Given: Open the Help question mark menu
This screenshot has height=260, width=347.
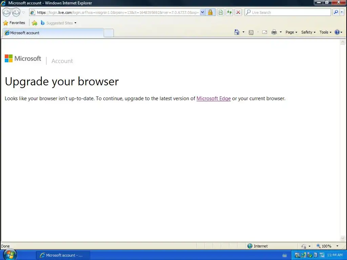Looking at the screenshot, I should 339,32.
